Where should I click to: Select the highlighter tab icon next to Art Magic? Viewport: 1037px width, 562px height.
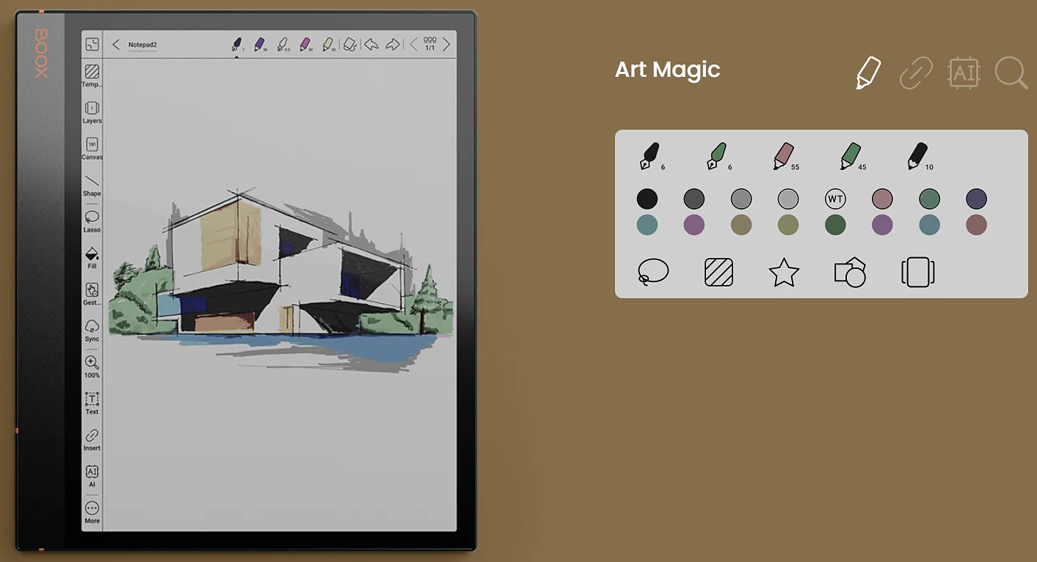pyautogui.click(x=868, y=73)
